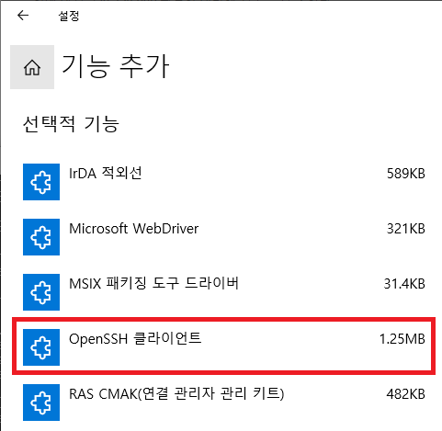This screenshot has height=431, width=442.
Task: Click the puzzle icon for IrDA 적외선
Action: click(x=41, y=182)
